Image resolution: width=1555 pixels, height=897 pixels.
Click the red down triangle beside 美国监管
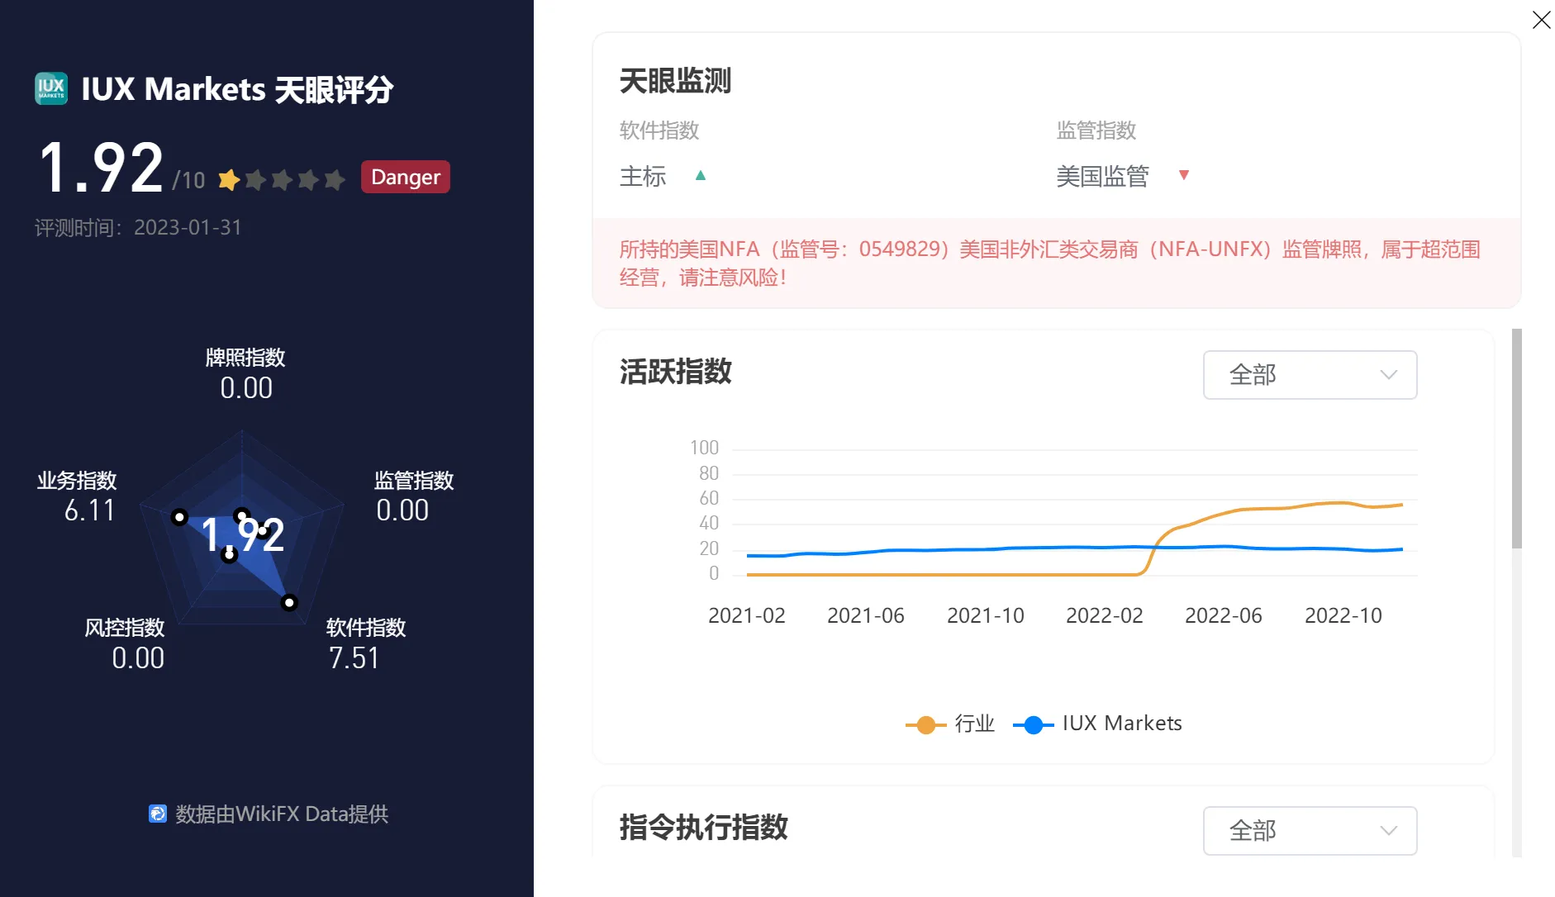click(x=1184, y=175)
